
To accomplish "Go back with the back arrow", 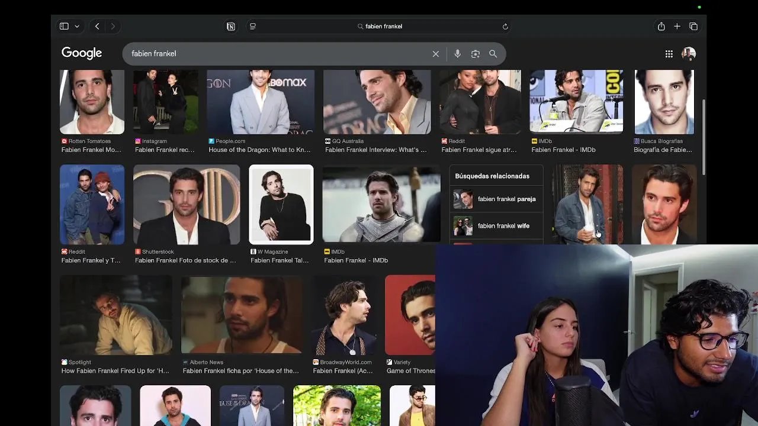I will pyautogui.click(x=97, y=26).
